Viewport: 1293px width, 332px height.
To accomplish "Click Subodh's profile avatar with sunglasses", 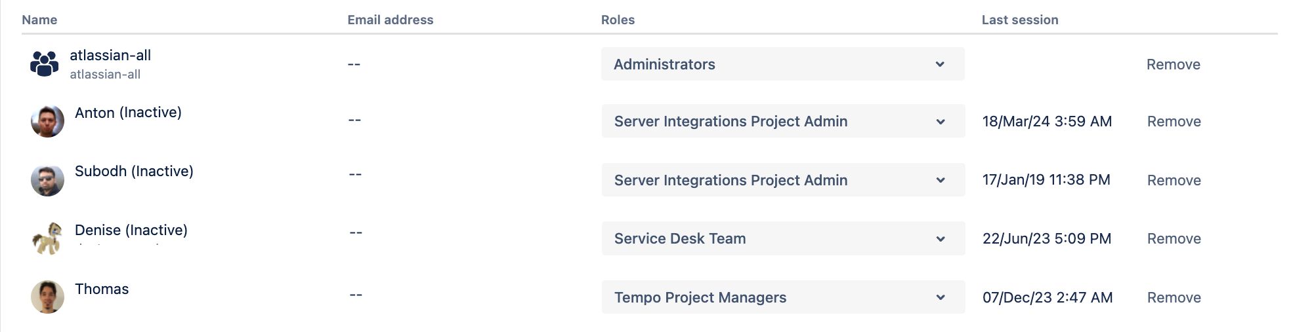I will [47, 180].
